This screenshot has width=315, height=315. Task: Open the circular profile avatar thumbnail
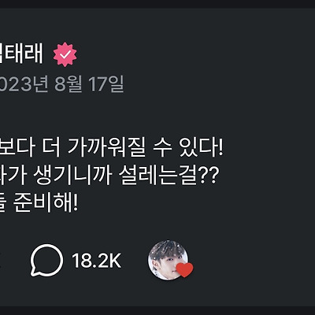point(169,260)
